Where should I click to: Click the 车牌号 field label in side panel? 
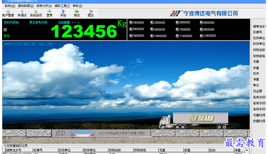pyautogui.click(x=258, y=32)
